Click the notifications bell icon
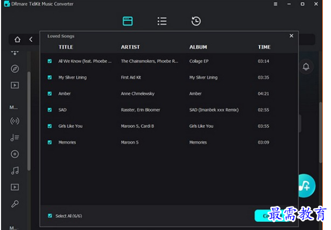The image size is (331, 230). [306, 67]
